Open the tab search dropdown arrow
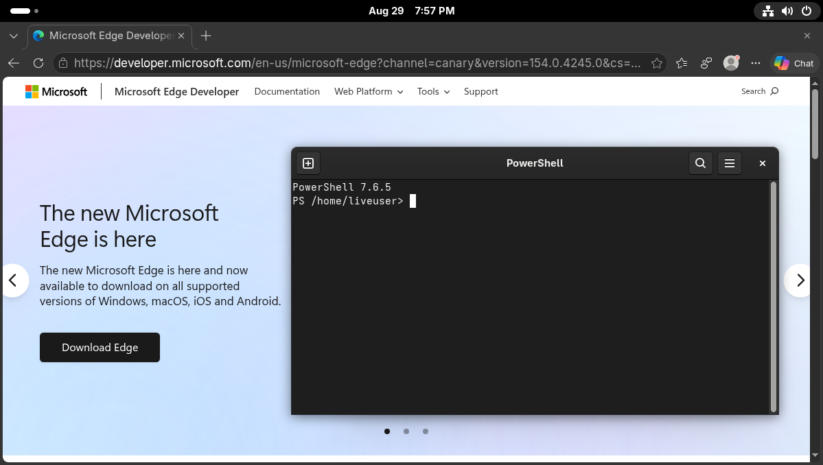 pos(14,36)
